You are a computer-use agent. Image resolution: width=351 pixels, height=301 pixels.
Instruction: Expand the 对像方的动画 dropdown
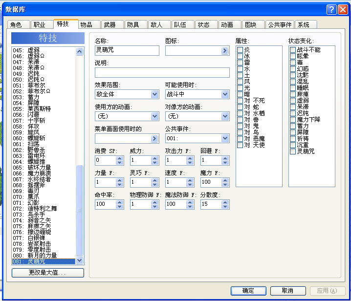click(x=225, y=116)
